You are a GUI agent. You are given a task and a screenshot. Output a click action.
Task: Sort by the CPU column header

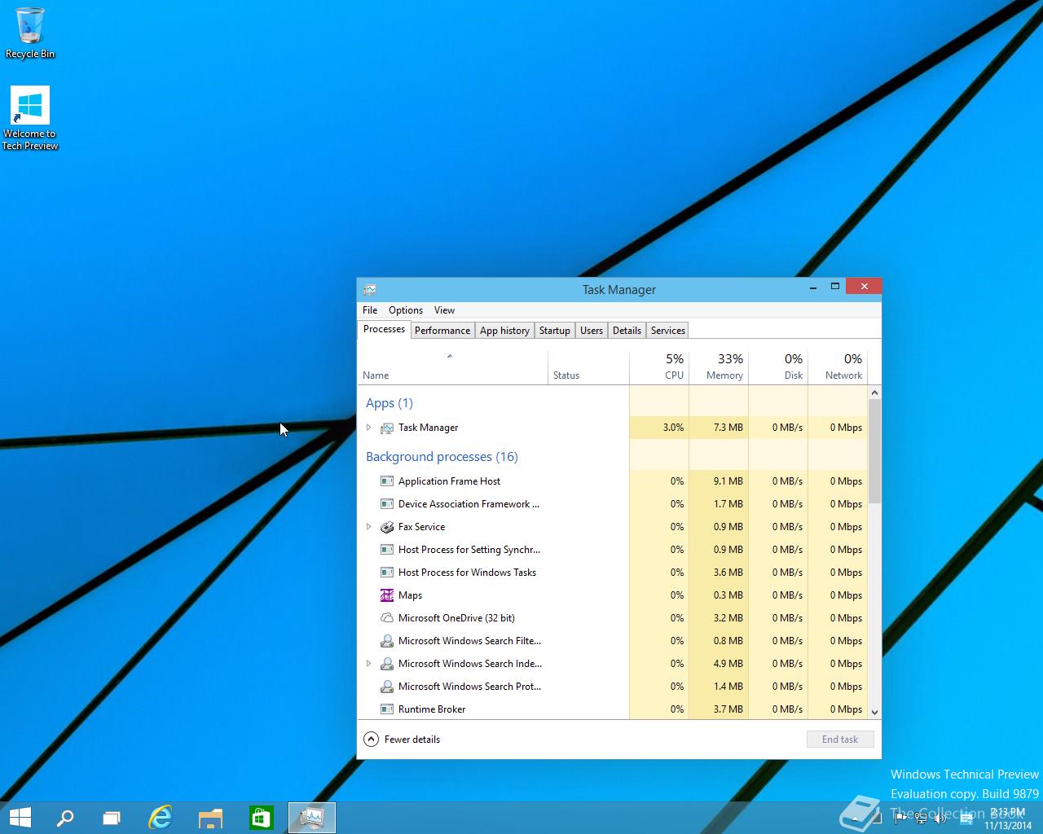659,367
